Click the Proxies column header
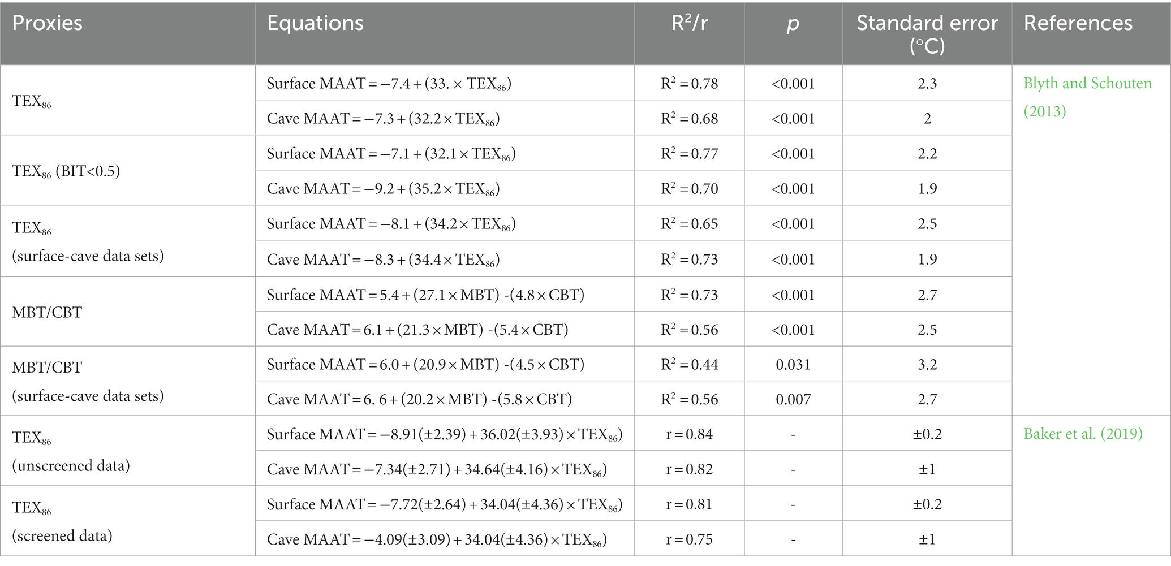The width and height of the screenshot is (1171, 566). click(x=48, y=23)
